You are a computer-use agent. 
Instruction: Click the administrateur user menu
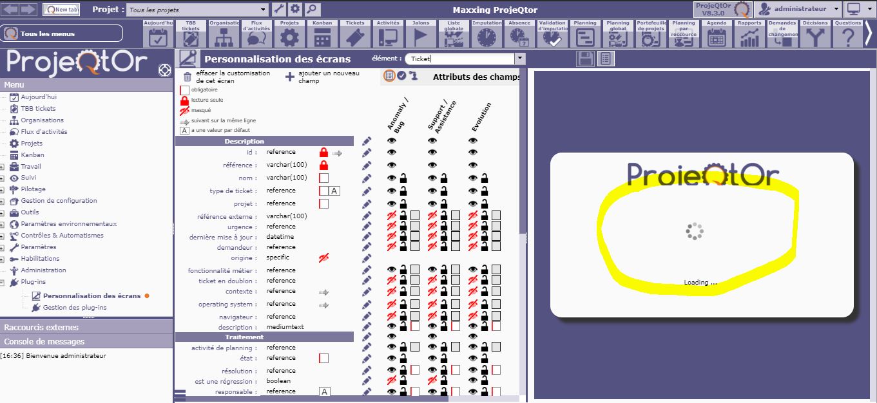(x=799, y=9)
